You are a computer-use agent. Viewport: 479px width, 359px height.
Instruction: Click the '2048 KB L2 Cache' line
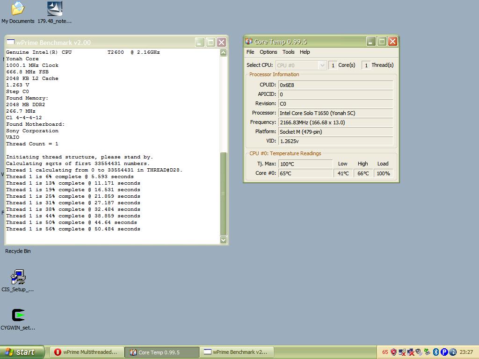pyautogui.click(x=32, y=79)
